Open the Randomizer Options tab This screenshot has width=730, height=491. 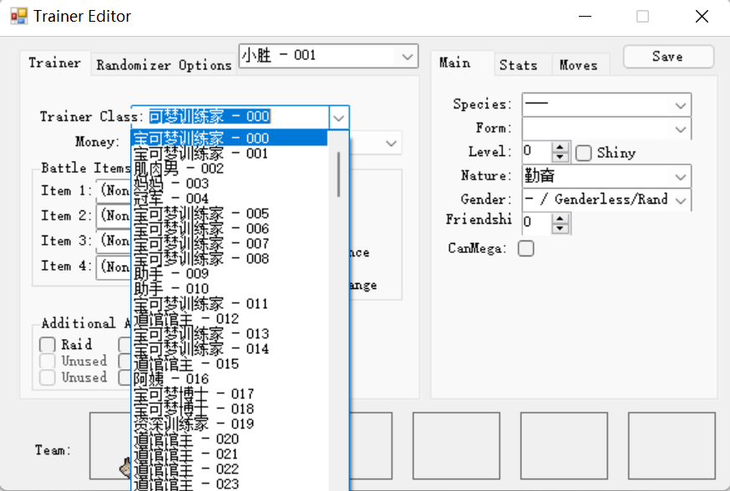tap(164, 65)
